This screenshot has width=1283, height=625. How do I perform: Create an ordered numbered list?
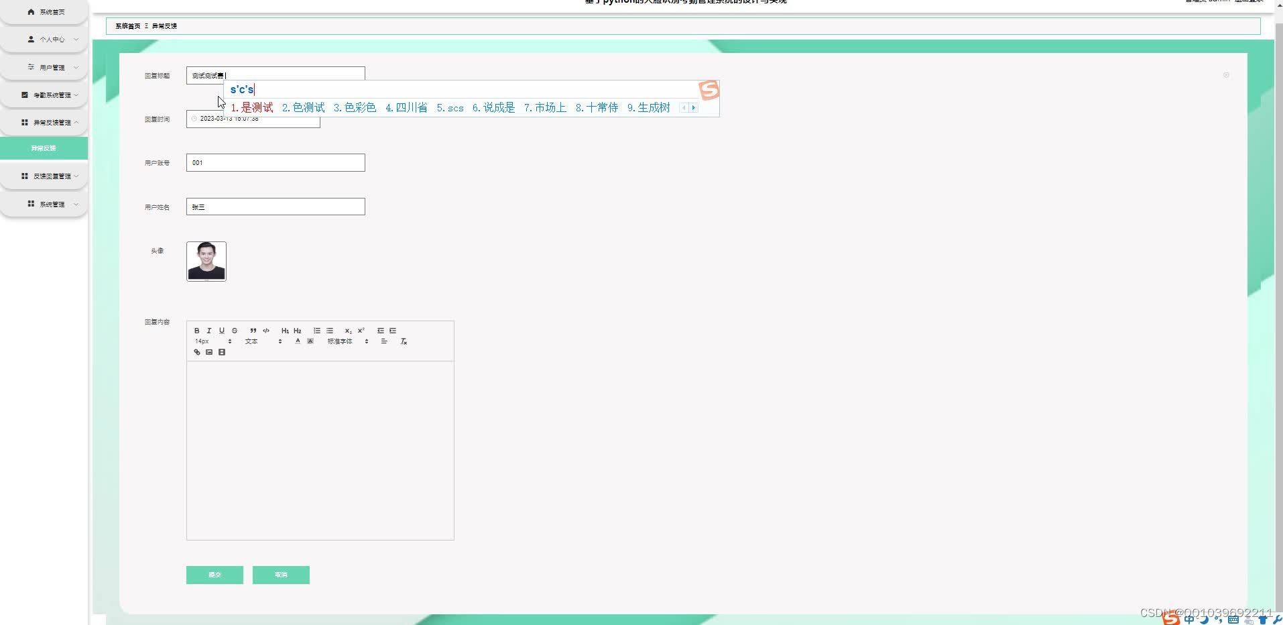(317, 331)
